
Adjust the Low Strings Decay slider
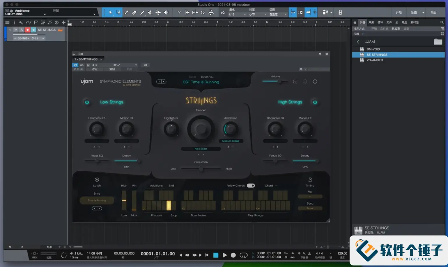[x=127, y=161]
